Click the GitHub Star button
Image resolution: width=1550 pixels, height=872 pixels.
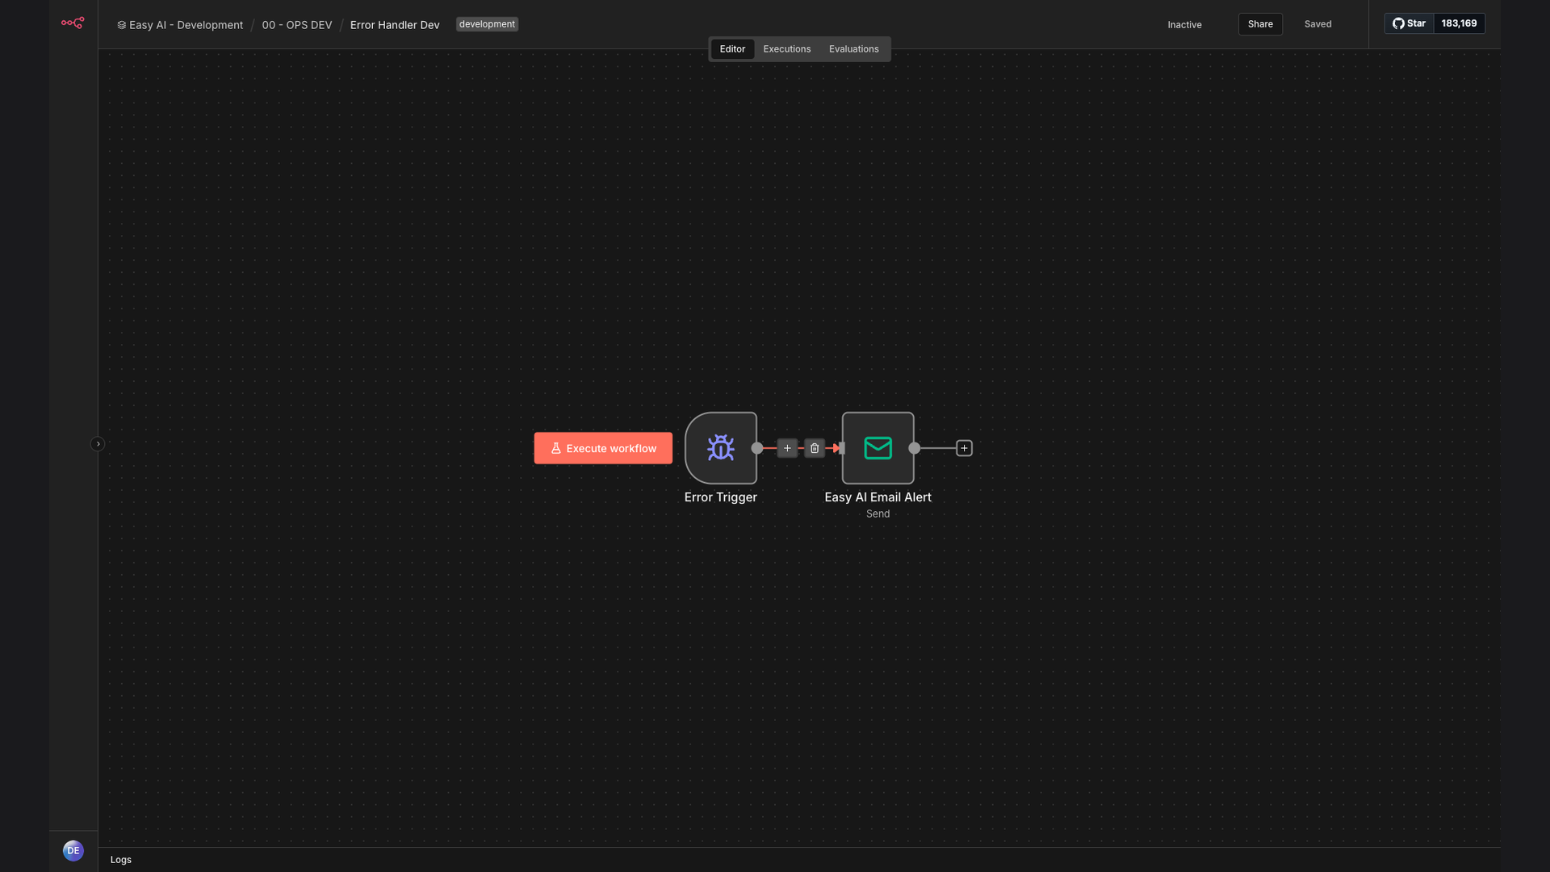(x=1410, y=23)
